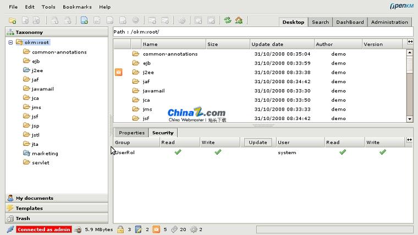Open the Tools menu
Screen dimensions: 418x235
coord(48,7)
